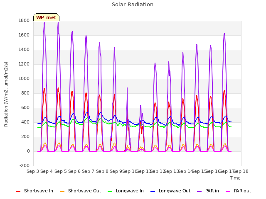Click the magenta PAR out legend swatch

[228, 192]
